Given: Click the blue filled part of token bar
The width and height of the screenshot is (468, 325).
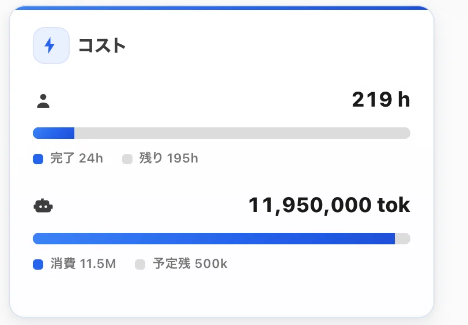Looking at the screenshot, I should tap(214, 239).
